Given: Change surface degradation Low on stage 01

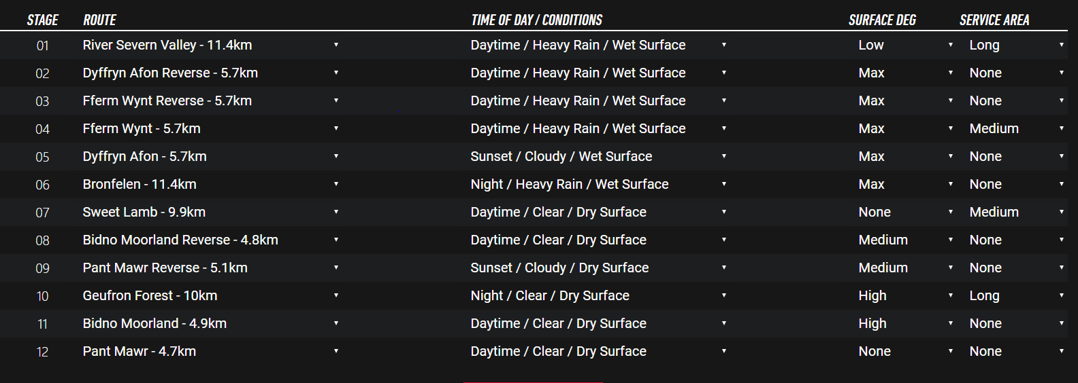Looking at the screenshot, I should click(x=906, y=45).
